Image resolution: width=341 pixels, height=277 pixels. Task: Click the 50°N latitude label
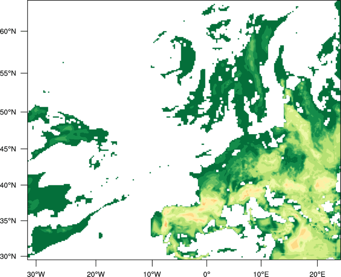pos(8,113)
